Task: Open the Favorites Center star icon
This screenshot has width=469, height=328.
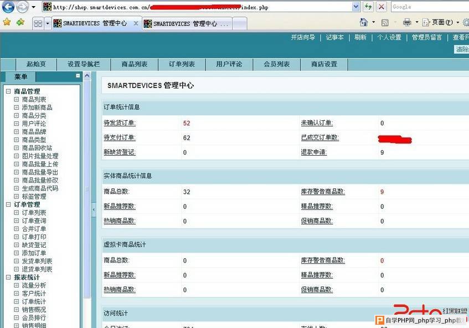Action: pyautogui.click(x=7, y=22)
